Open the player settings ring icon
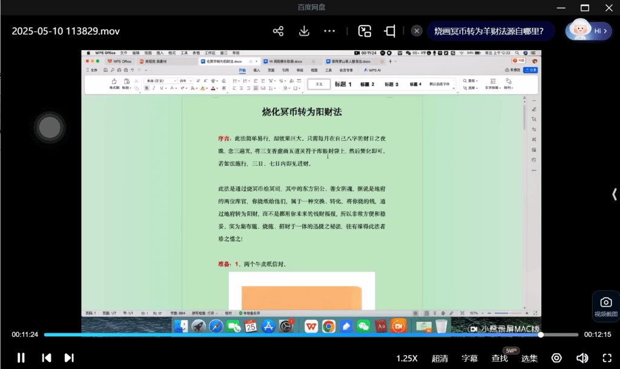620x369 pixels. pos(556,358)
